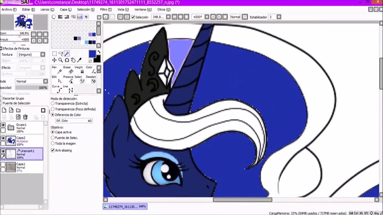
Task: Choose the Pen linework tool
Action: point(57,70)
